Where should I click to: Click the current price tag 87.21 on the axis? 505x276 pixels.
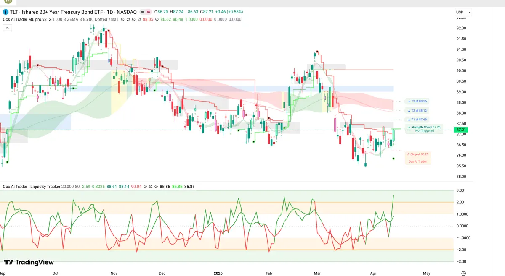(x=460, y=130)
